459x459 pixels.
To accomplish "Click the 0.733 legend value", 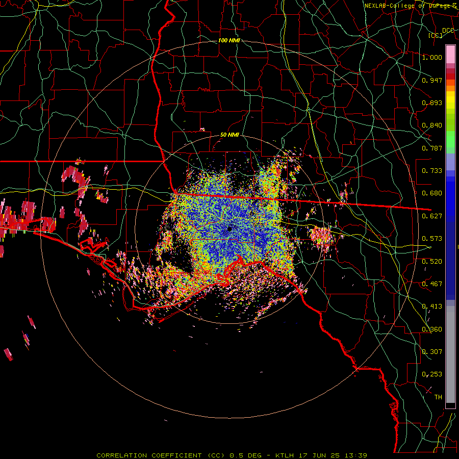I will pyautogui.click(x=432, y=171).
